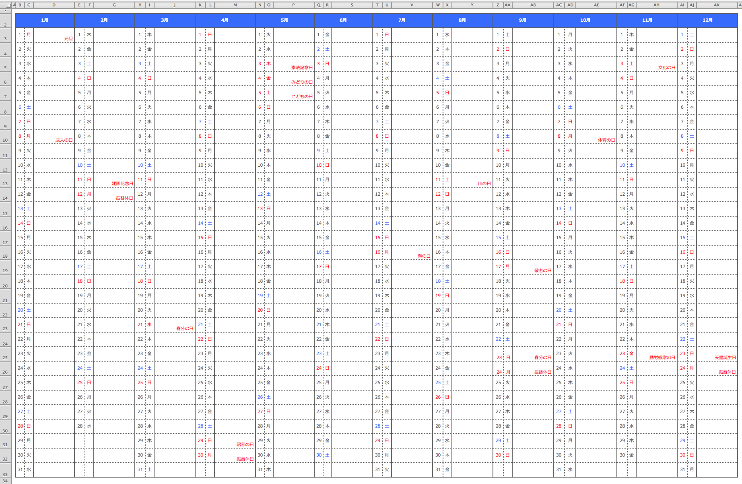Click June day 30 cell
Screen dimensions: 742x484
tap(319, 455)
